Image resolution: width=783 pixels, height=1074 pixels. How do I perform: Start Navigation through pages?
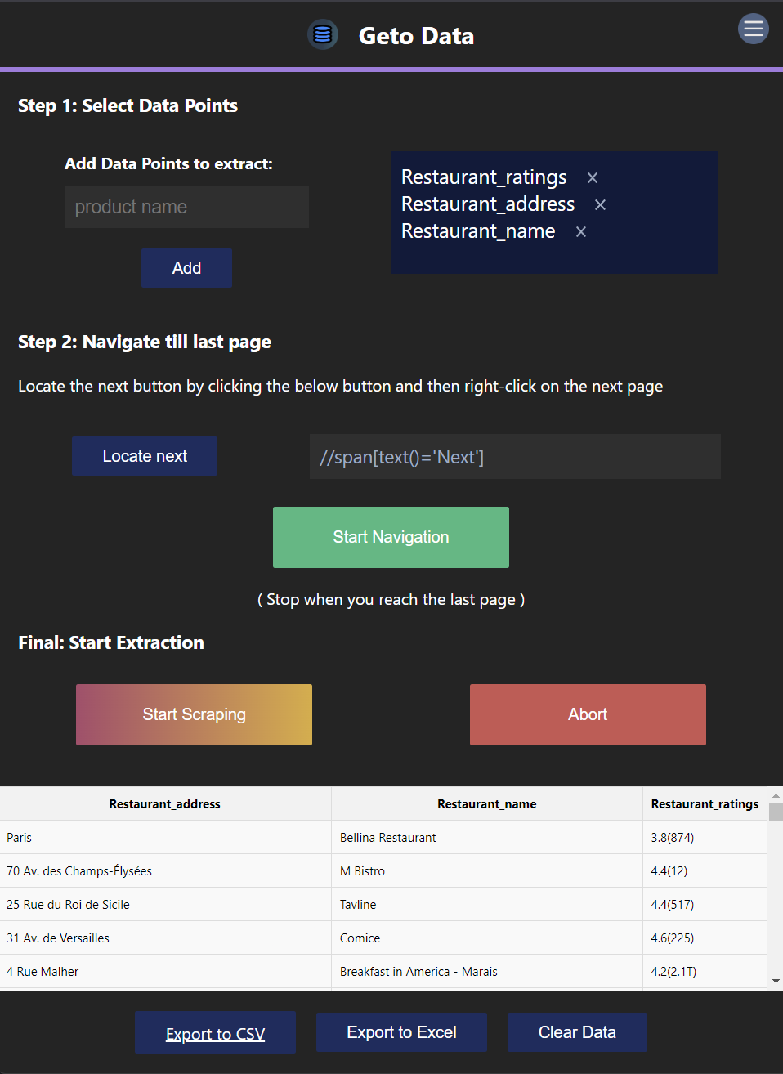(x=391, y=537)
